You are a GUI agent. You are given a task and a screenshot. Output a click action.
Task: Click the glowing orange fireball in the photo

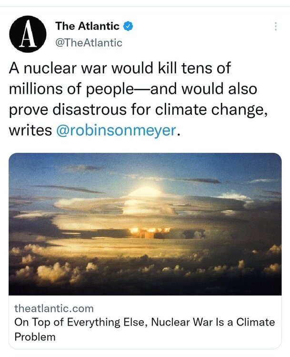coord(150,232)
